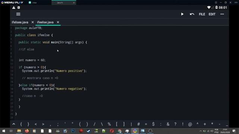Screen dimensions: 239x134
Task: Open Steam from the taskbar
Action: coord(89,131)
